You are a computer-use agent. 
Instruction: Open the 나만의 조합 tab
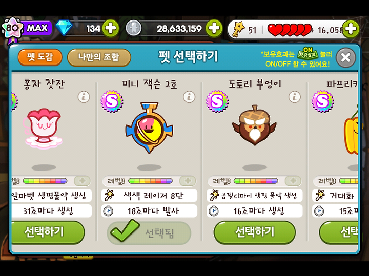[99, 57]
